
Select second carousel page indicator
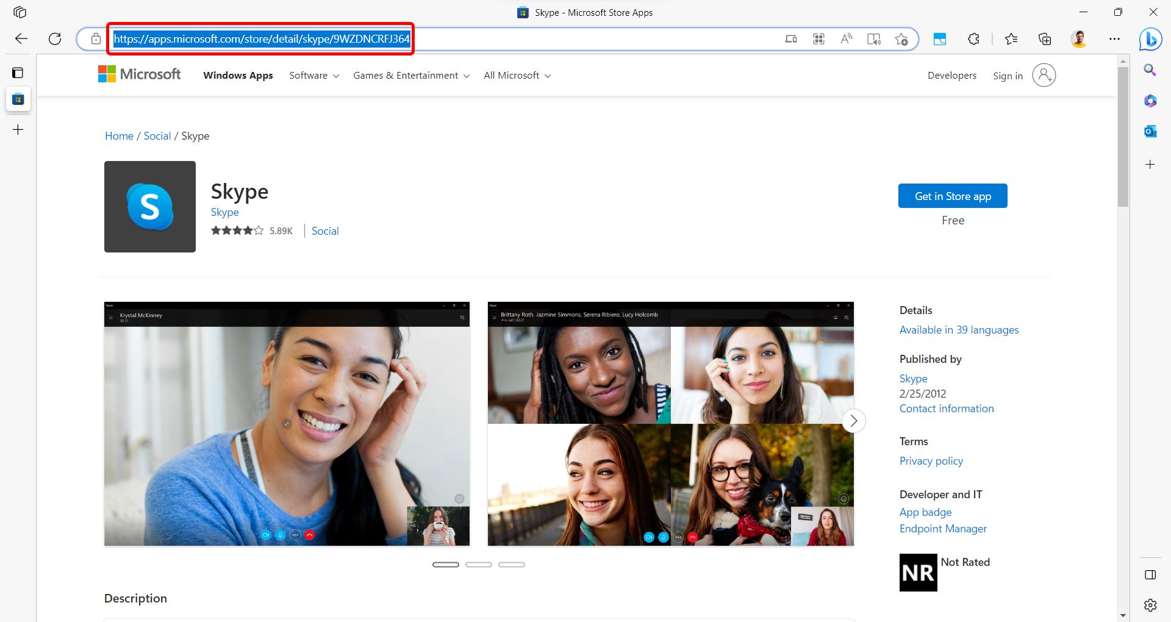(479, 565)
